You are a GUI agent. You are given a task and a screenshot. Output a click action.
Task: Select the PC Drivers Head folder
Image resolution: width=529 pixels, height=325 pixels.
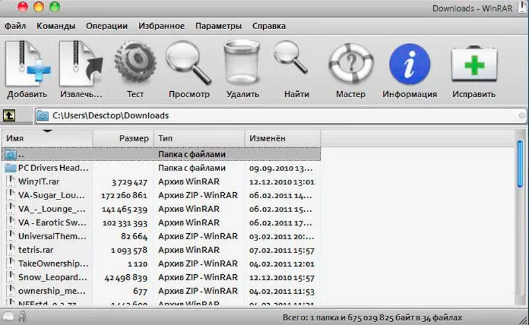click(x=53, y=168)
